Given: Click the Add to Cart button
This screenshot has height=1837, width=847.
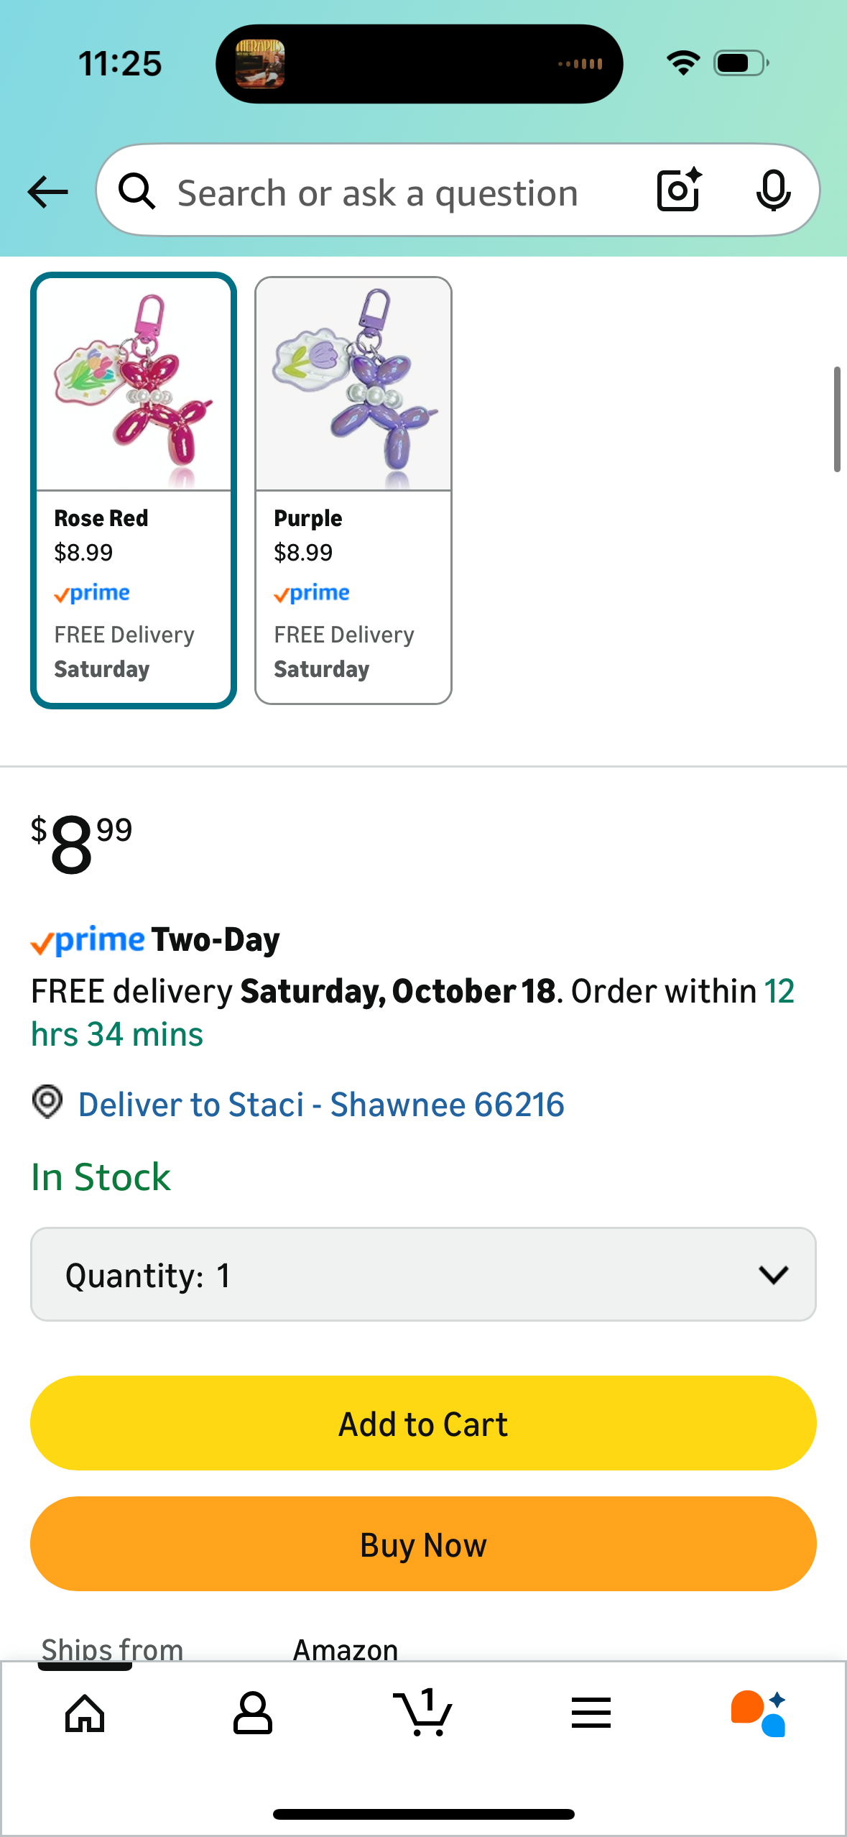Looking at the screenshot, I should [x=423, y=1423].
